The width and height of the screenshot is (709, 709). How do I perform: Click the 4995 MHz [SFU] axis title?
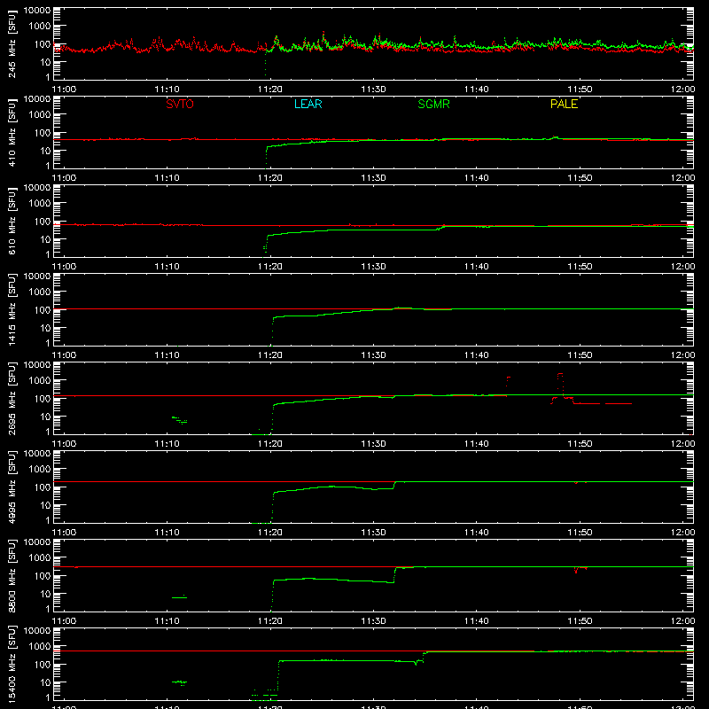click(12, 487)
